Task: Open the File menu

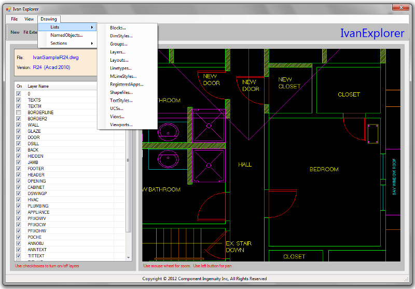Action: (15, 19)
